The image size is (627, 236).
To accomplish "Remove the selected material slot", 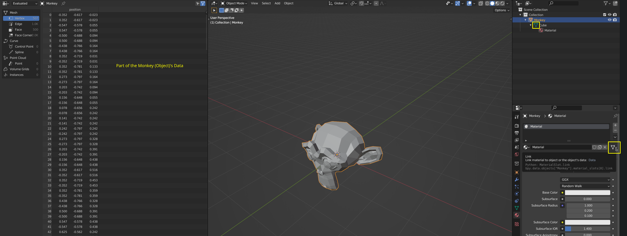I will coord(615,131).
